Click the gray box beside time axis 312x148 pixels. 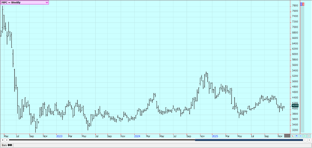tap(287, 136)
